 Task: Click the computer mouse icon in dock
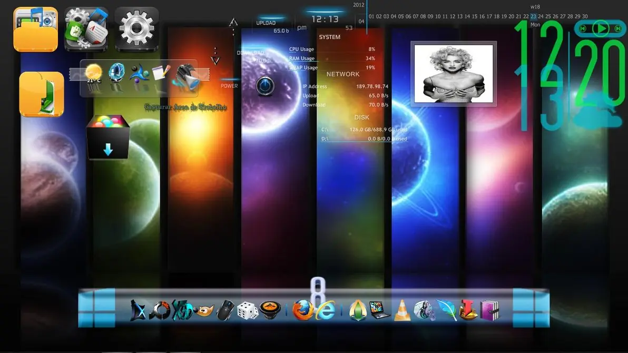(225, 310)
